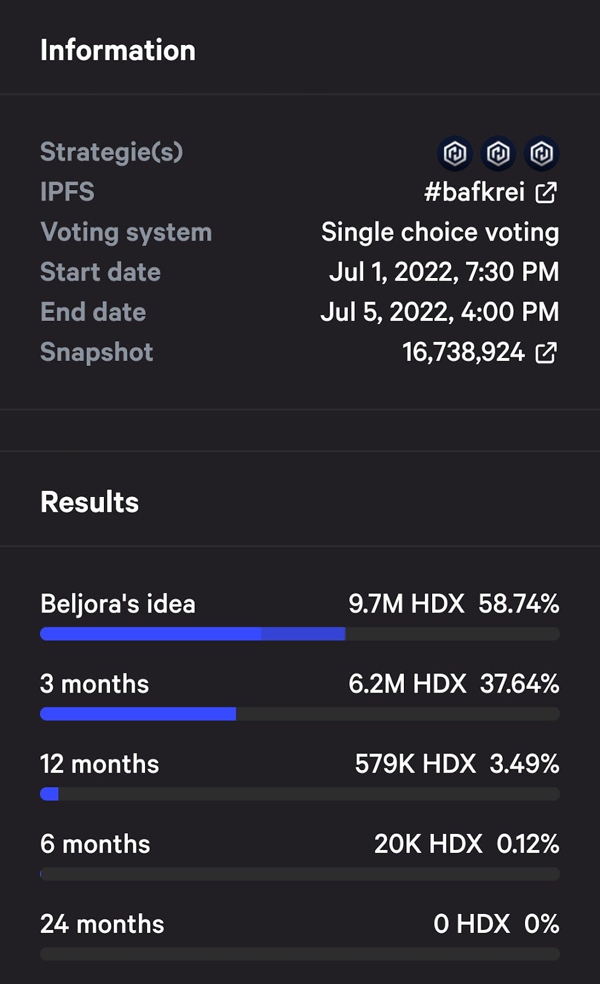
Task: Click the Beljora's idea result bar
Action: click(299, 634)
